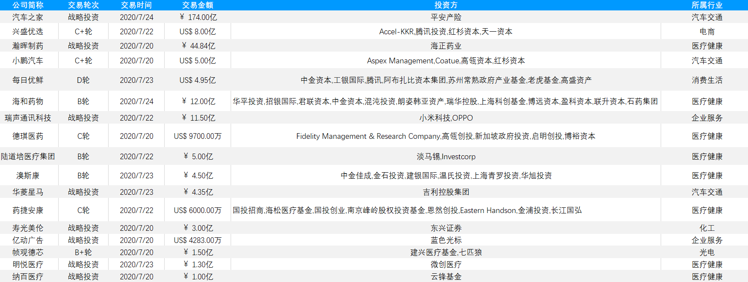This screenshot has height=282, width=748.
Task: Click the B+轮 round cell
Action: 83,252
